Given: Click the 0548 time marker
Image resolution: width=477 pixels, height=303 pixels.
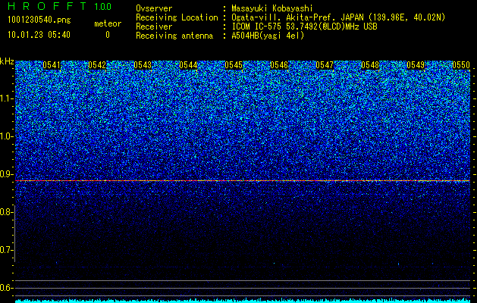Looking at the screenshot, I should pos(370,65).
